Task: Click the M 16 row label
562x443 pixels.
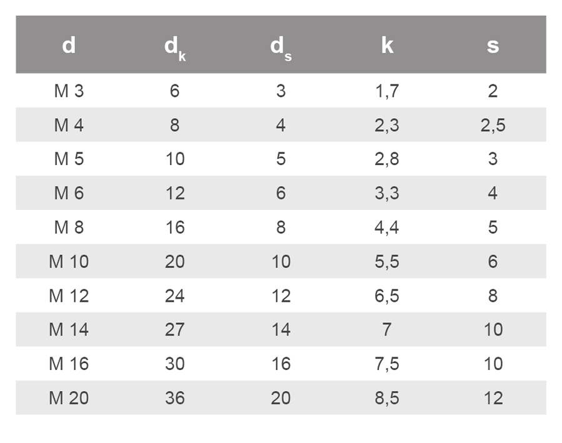Action: pyautogui.click(x=69, y=364)
